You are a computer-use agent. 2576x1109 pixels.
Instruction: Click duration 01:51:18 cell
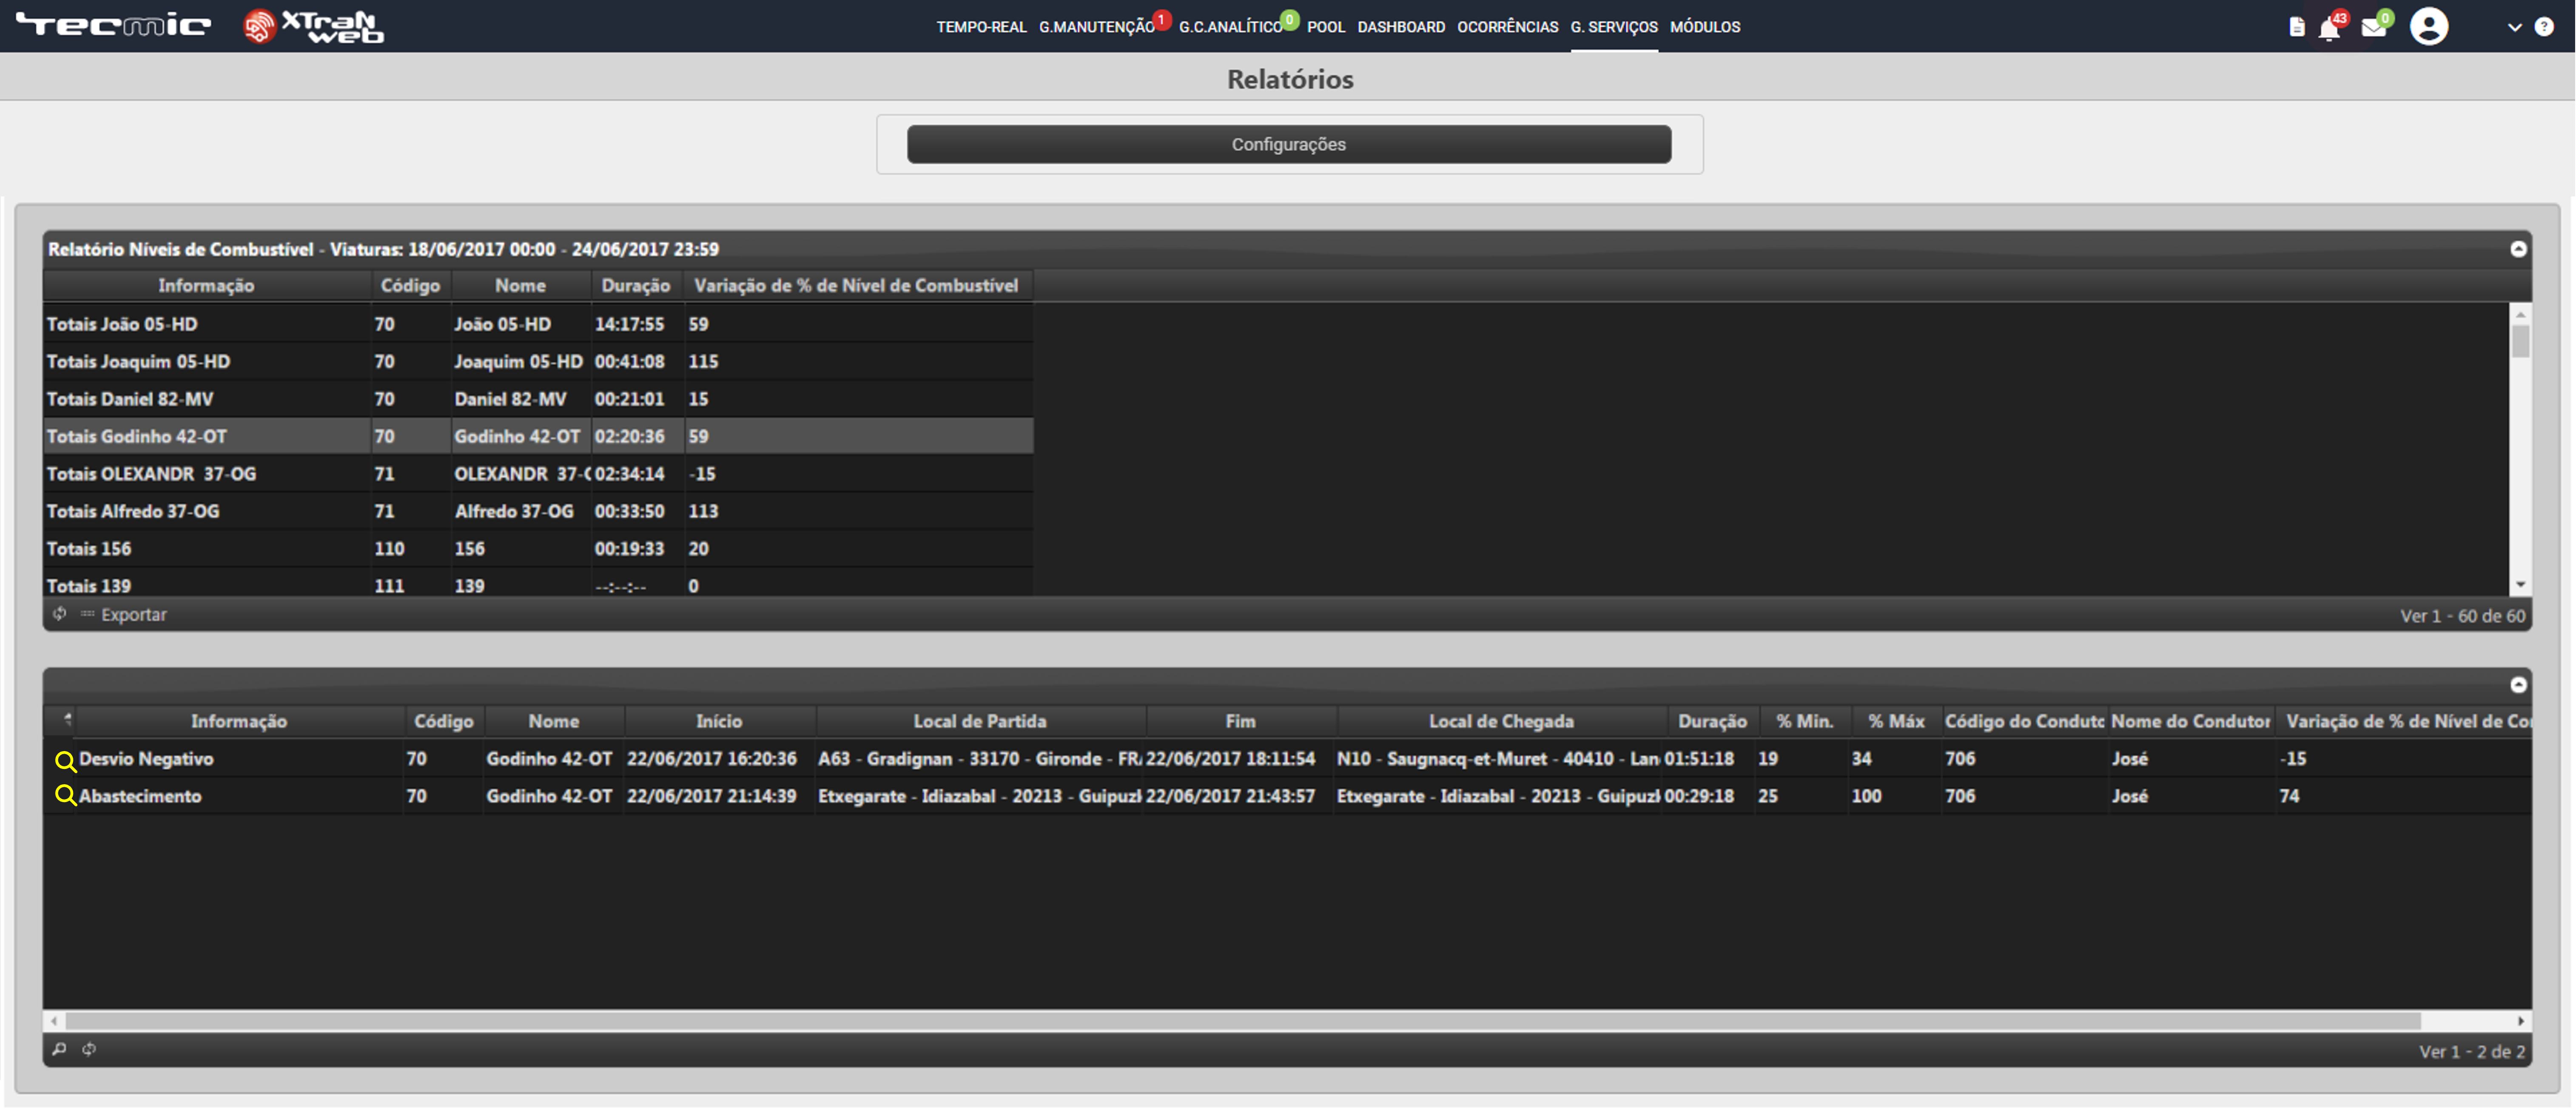(x=1698, y=759)
